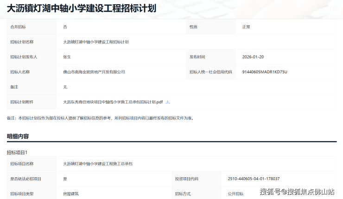Click the 备注 disclaimer text below the table

pyautogui.click(x=100, y=118)
